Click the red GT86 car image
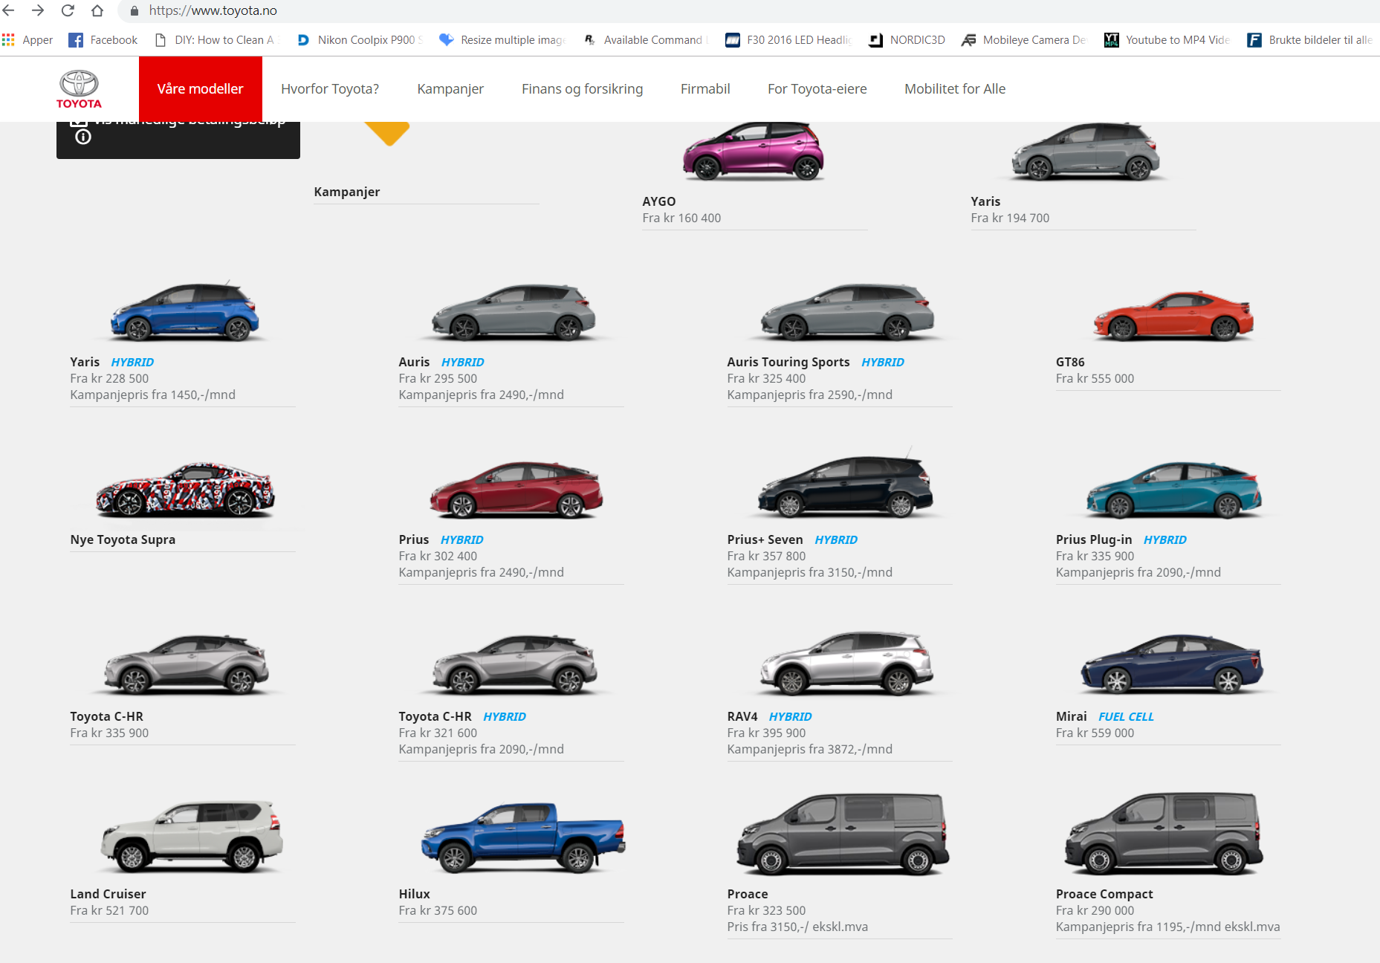The width and height of the screenshot is (1380, 963). pyautogui.click(x=1173, y=316)
